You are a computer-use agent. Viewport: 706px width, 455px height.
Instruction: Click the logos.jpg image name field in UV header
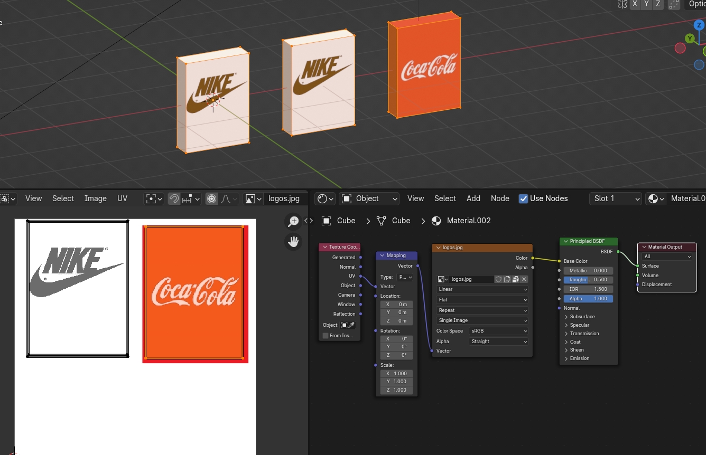coord(285,198)
